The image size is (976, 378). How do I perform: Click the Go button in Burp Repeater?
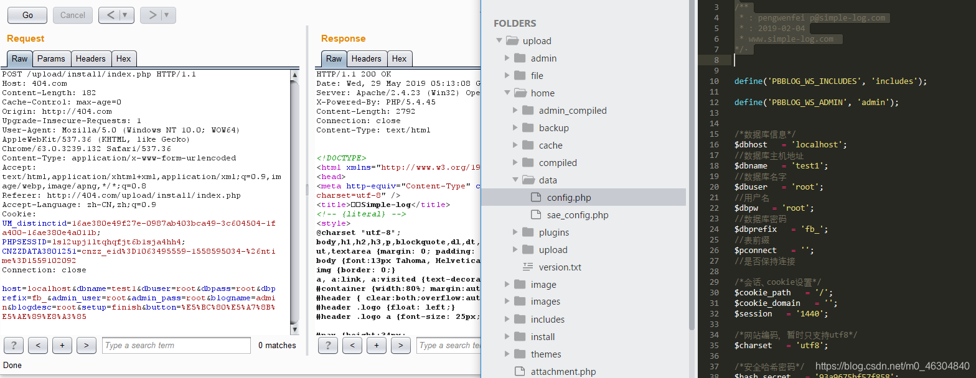pyautogui.click(x=28, y=15)
